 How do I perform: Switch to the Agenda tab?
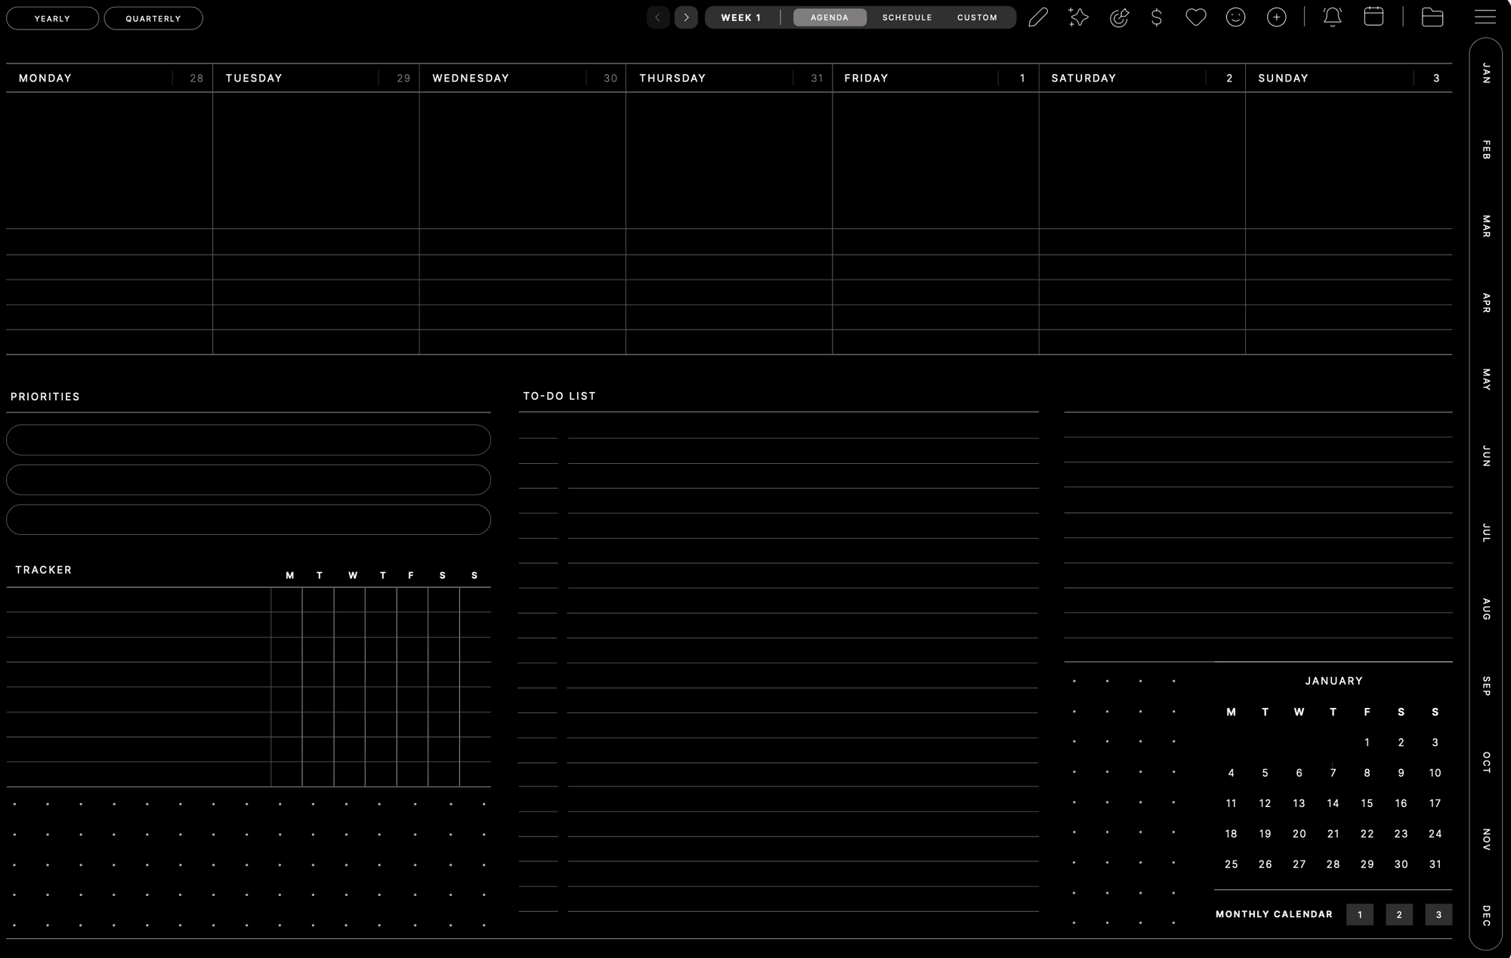tap(830, 17)
